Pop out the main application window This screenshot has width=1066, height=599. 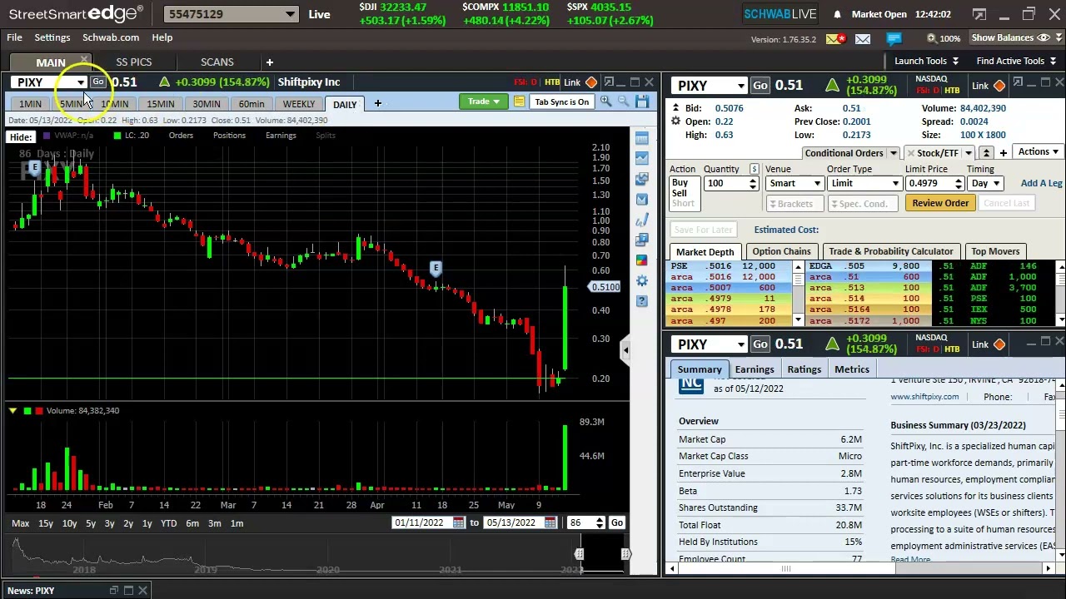pyautogui.click(x=979, y=14)
